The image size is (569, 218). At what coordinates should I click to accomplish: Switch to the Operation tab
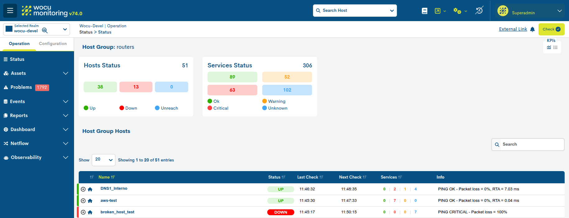(x=19, y=44)
